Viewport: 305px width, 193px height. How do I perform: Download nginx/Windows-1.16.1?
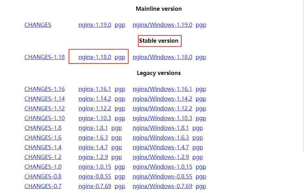coord(162,89)
